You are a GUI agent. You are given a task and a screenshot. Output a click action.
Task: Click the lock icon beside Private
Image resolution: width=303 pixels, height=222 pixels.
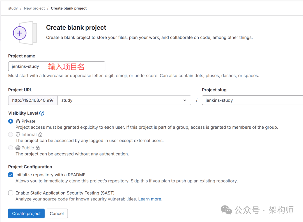point(18,121)
